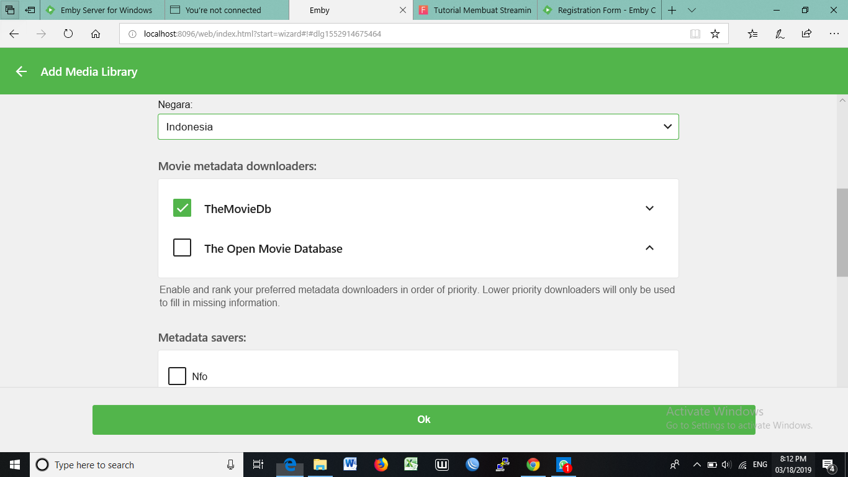Go to the browser home page
This screenshot has width=848, height=477.
96,34
